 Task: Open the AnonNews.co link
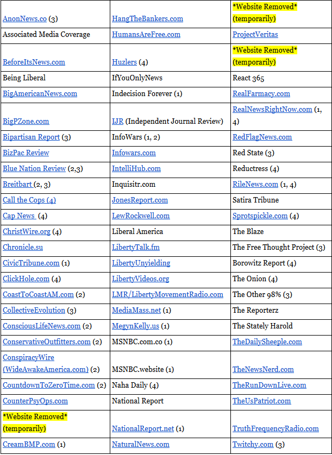(x=24, y=19)
